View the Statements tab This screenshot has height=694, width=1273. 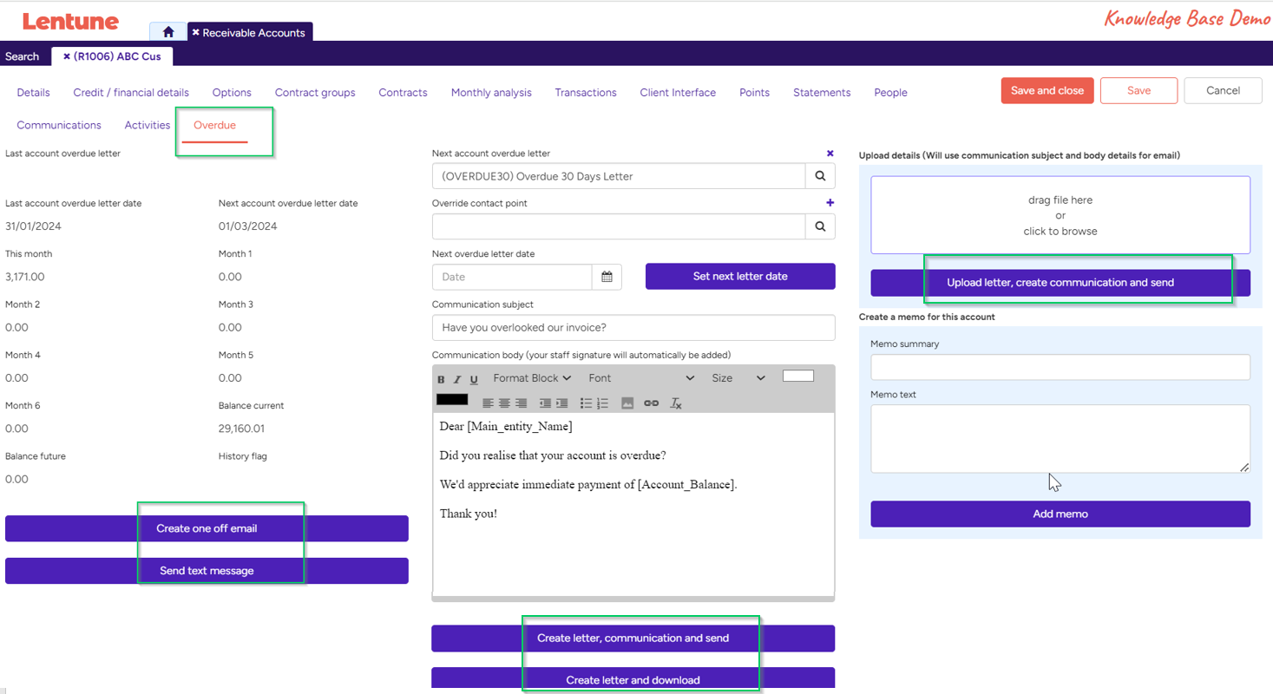[x=822, y=92]
